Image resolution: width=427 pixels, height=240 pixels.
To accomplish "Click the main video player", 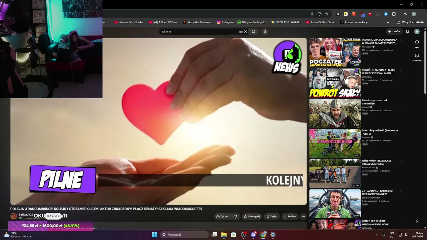I will (158, 121).
